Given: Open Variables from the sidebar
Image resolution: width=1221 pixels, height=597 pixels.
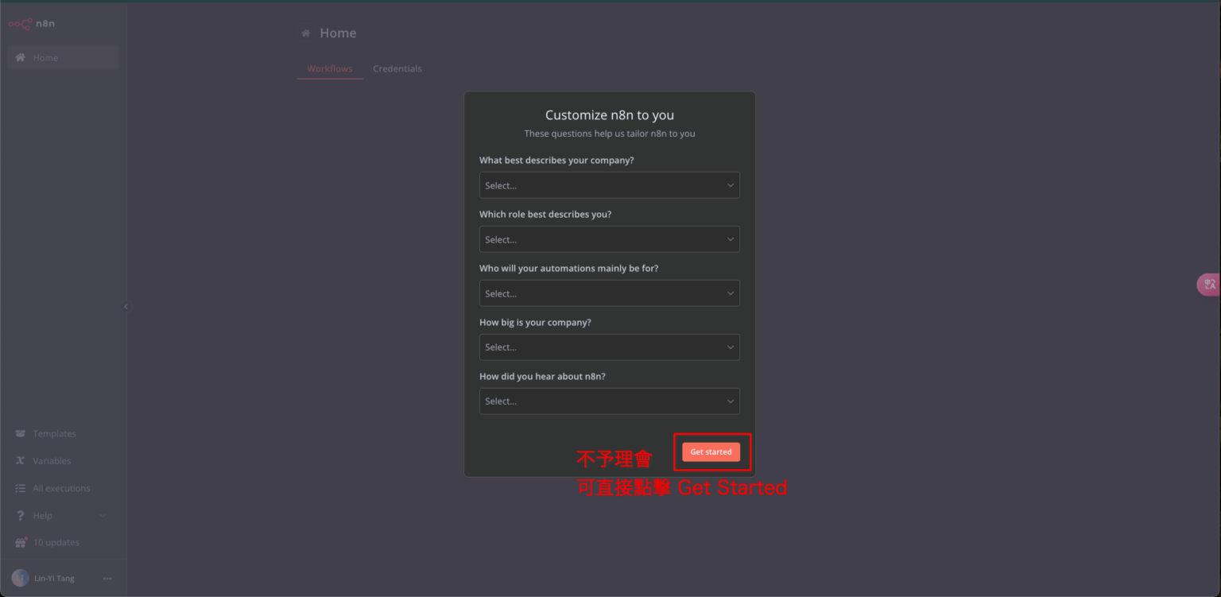Looking at the screenshot, I should [x=52, y=461].
